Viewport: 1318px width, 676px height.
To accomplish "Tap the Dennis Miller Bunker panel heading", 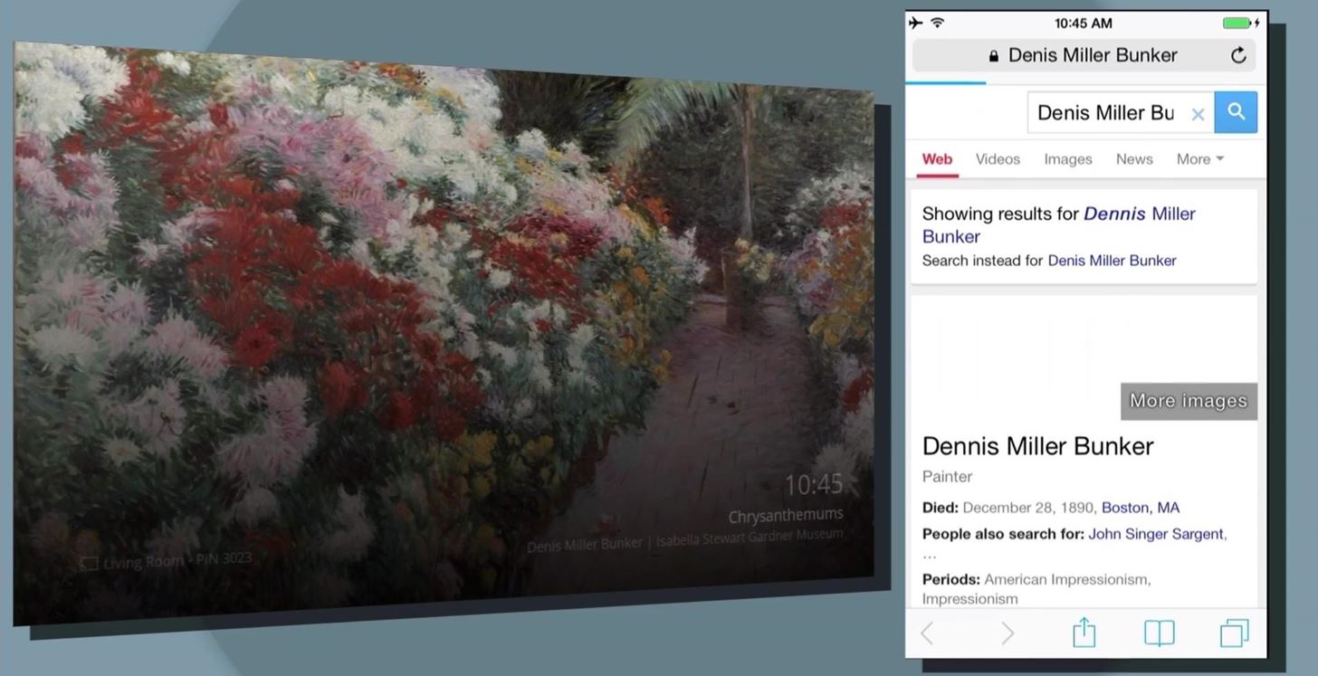I will click(x=1037, y=446).
